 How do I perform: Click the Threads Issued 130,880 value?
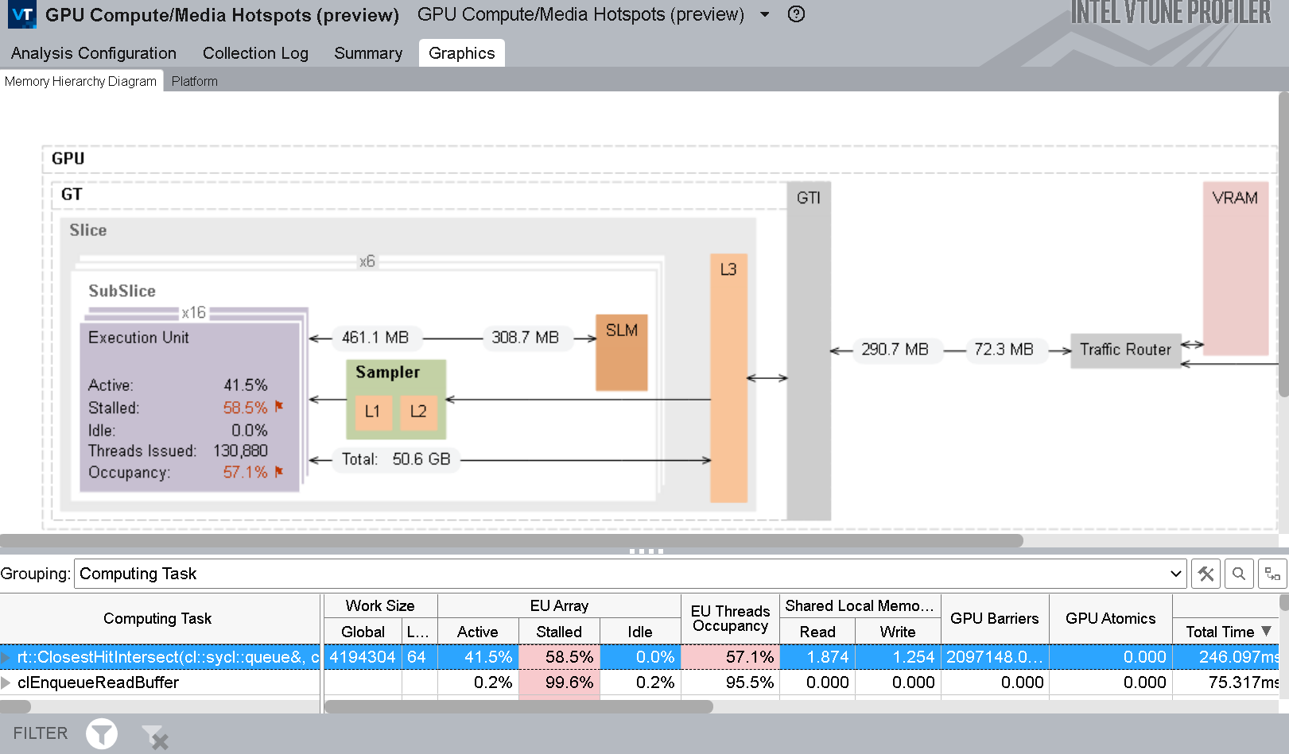coord(240,450)
